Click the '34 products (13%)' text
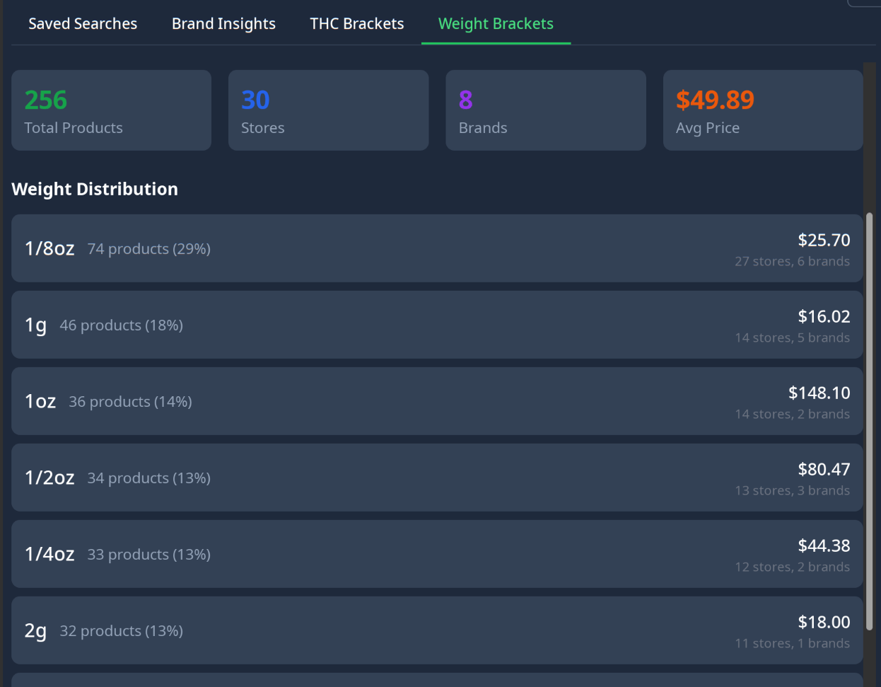The image size is (881, 687). tap(149, 478)
